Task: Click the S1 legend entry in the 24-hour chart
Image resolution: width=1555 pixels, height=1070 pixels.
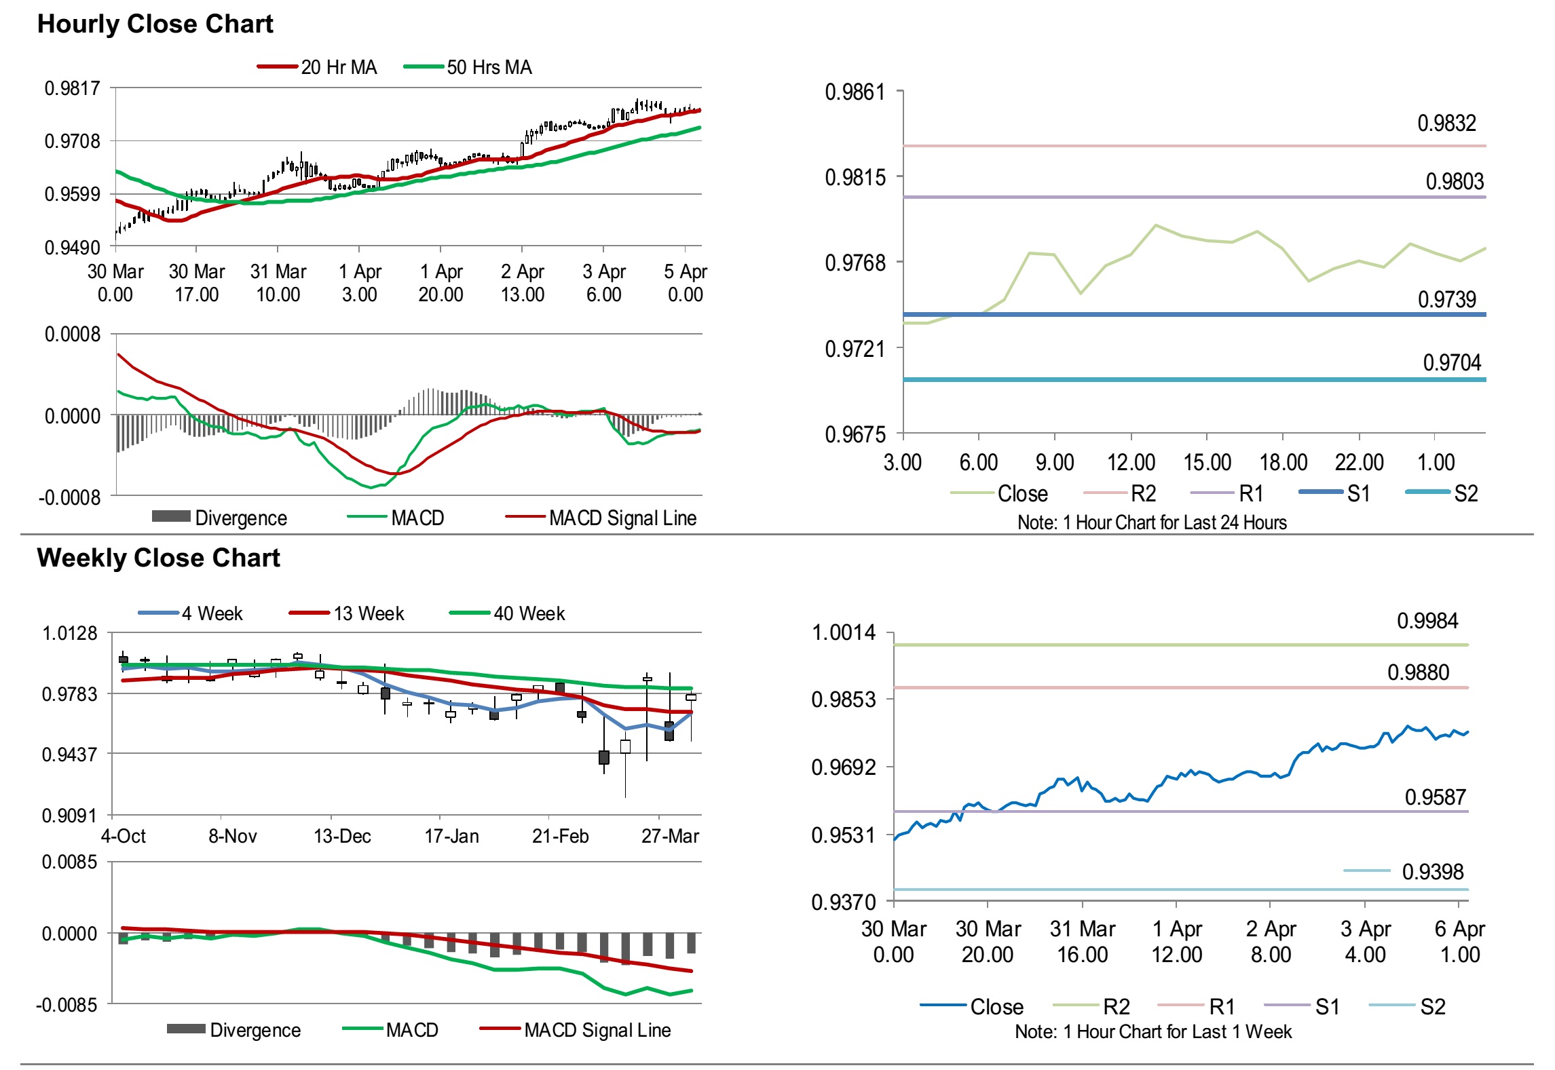Action: click(1357, 493)
